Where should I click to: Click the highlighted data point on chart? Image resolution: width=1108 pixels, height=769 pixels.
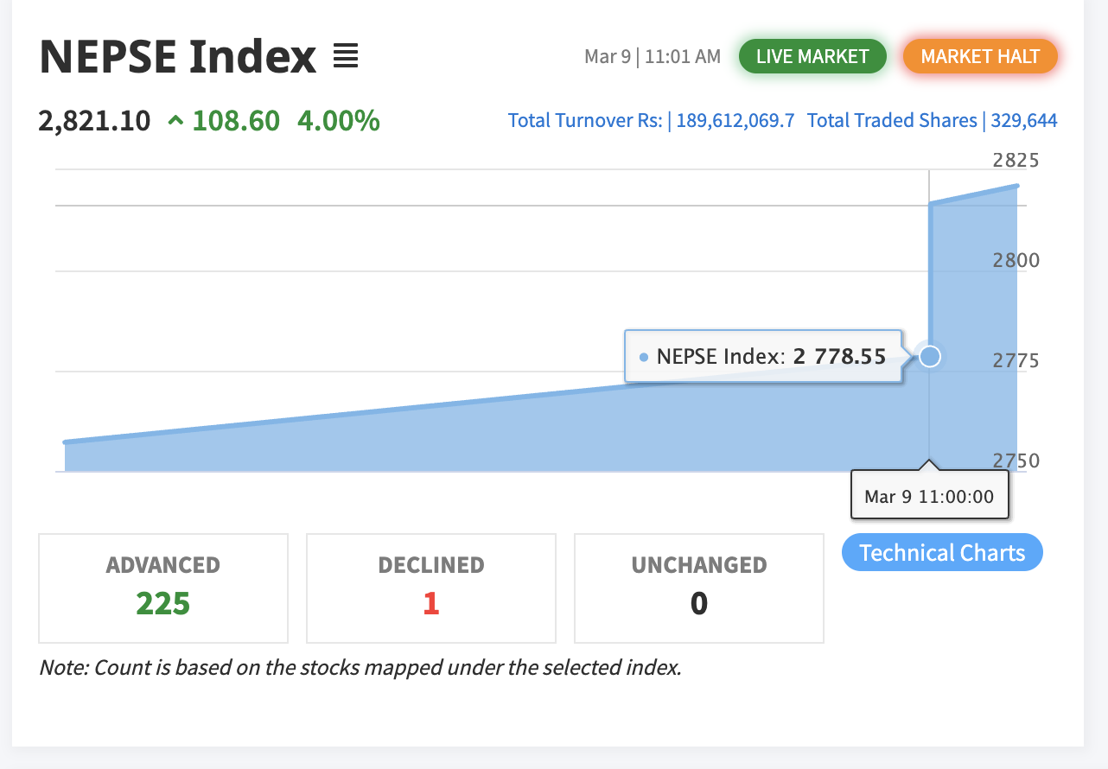pyautogui.click(x=929, y=356)
